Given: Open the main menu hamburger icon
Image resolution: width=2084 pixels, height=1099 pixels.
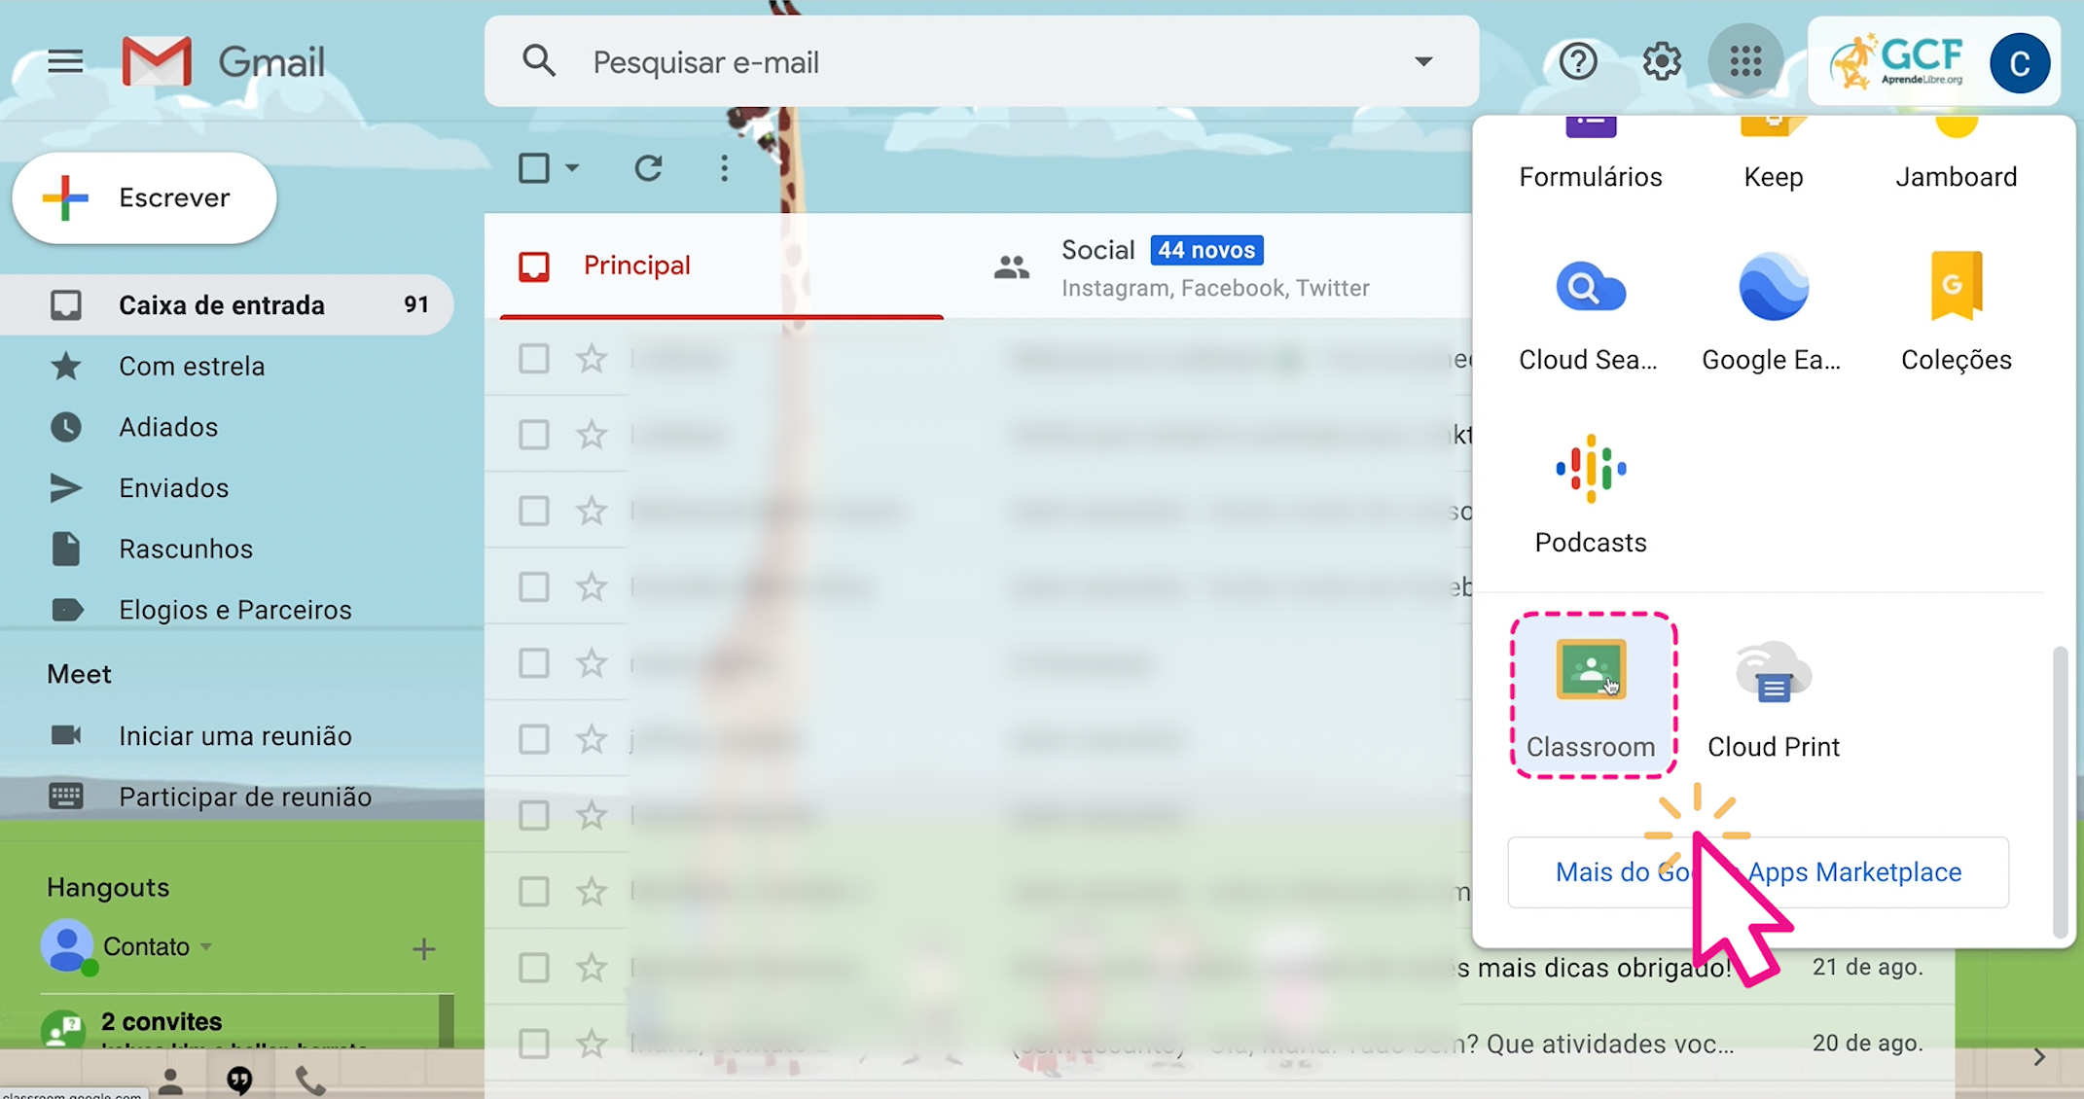Looking at the screenshot, I should [x=65, y=62].
